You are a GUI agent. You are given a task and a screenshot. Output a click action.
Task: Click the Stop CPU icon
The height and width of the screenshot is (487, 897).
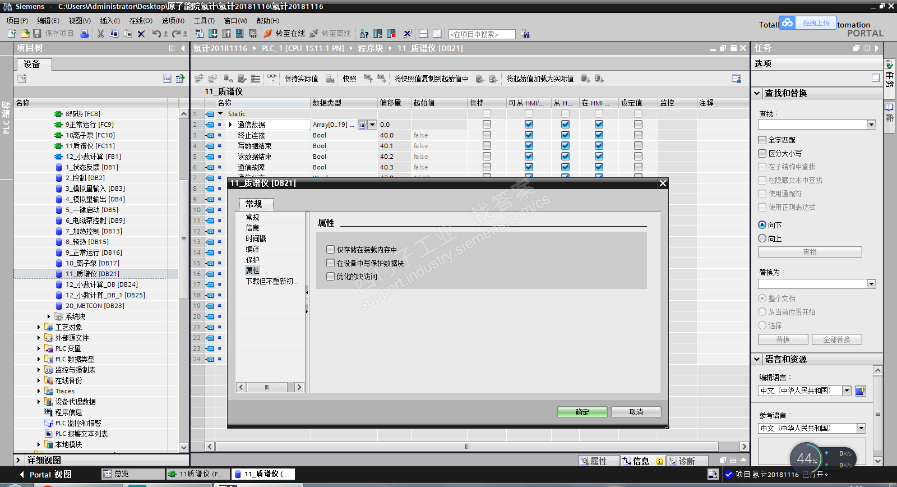point(391,34)
